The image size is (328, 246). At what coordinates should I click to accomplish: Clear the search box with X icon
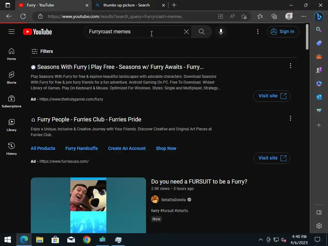click(x=186, y=32)
